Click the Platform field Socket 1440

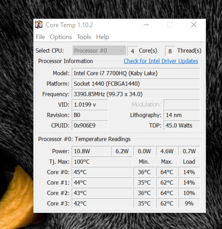(136, 84)
